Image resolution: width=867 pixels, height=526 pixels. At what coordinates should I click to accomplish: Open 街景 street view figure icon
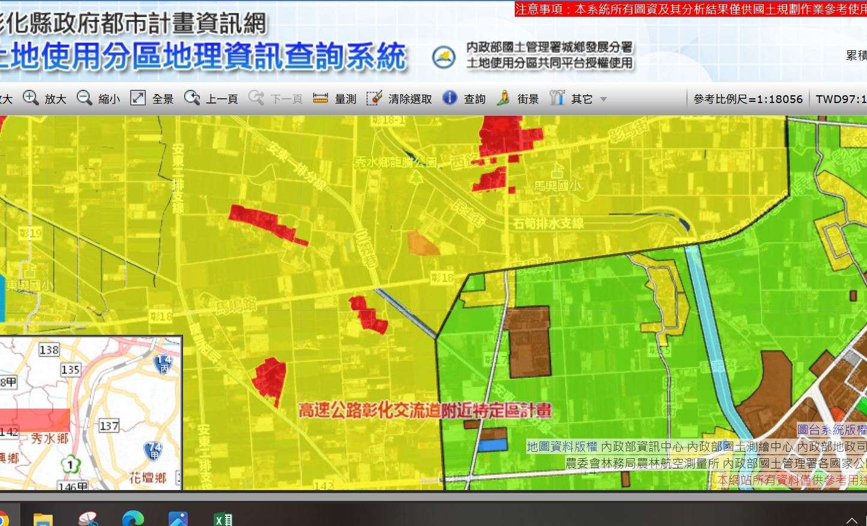tap(504, 98)
